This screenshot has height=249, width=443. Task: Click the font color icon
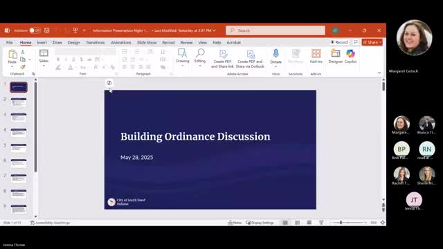point(71,67)
